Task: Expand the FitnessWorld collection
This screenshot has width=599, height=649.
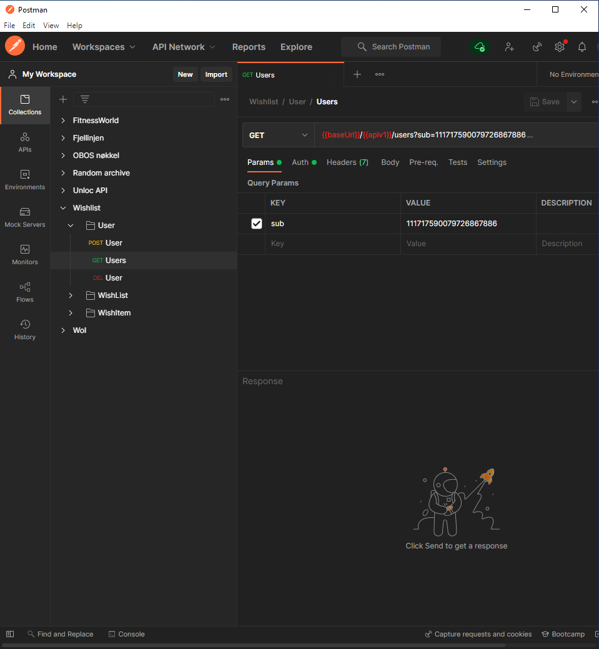Action: click(x=62, y=120)
